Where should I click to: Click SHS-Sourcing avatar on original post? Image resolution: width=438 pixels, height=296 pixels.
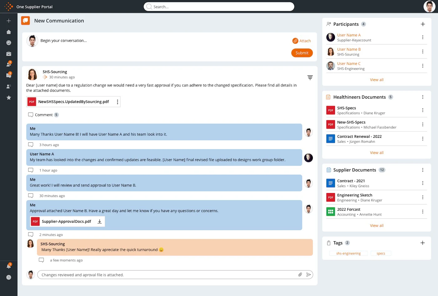pyautogui.click(x=32, y=74)
